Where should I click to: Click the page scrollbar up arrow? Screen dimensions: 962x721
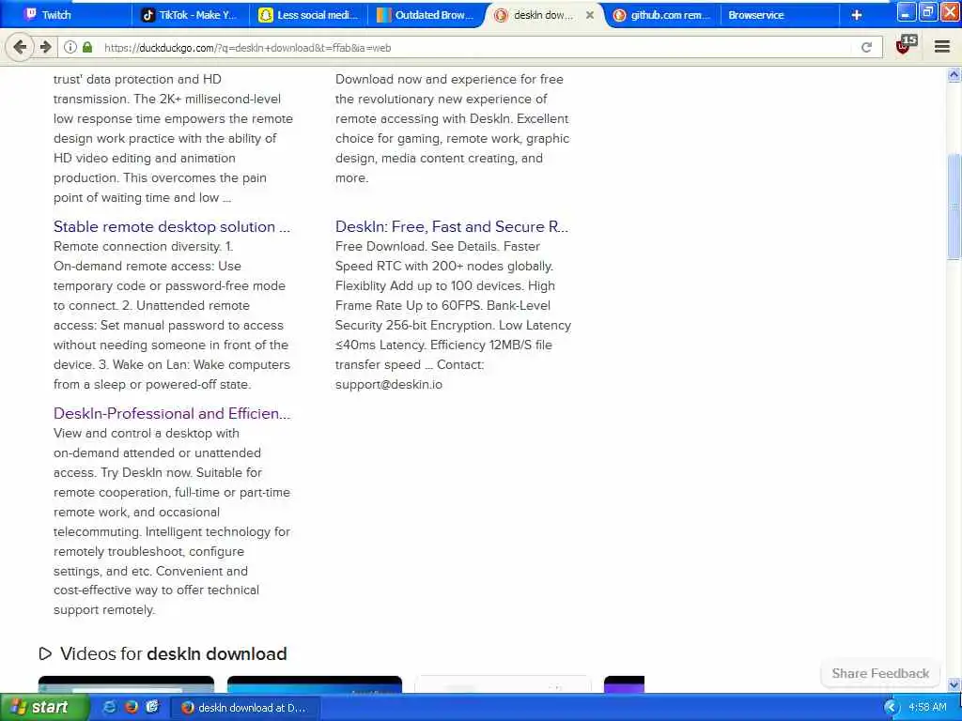[954, 75]
